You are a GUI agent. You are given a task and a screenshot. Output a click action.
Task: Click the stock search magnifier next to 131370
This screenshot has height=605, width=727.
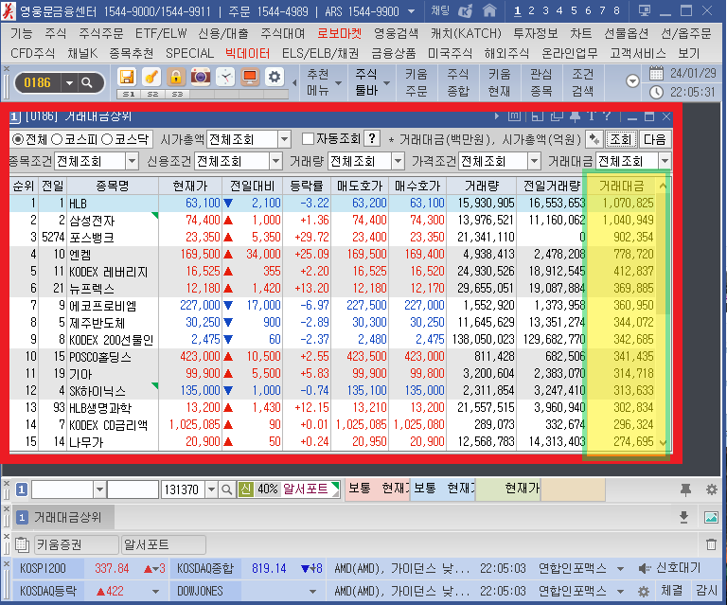coord(226,489)
